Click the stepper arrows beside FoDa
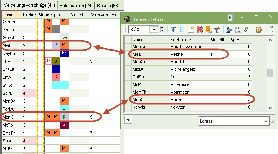Image resolution: width=278 pixels, height=154 pixels. pos(162,29)
